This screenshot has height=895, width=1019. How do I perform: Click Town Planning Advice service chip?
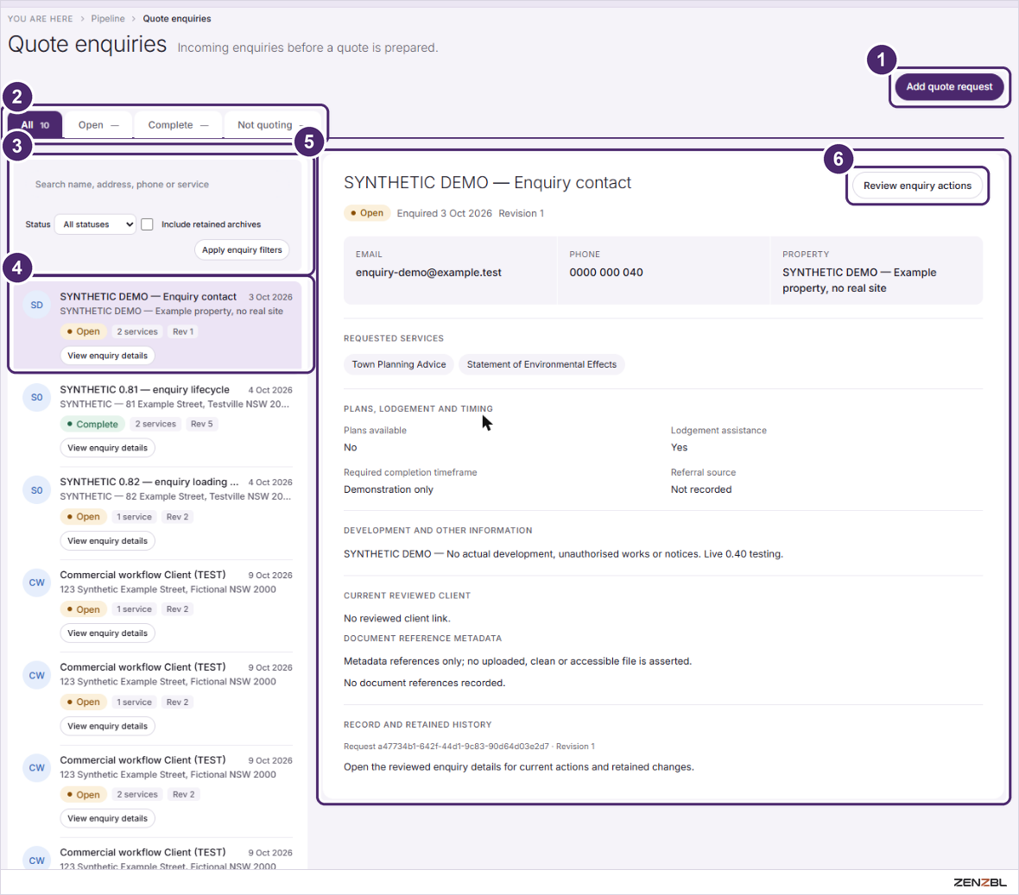pos(399,364)
